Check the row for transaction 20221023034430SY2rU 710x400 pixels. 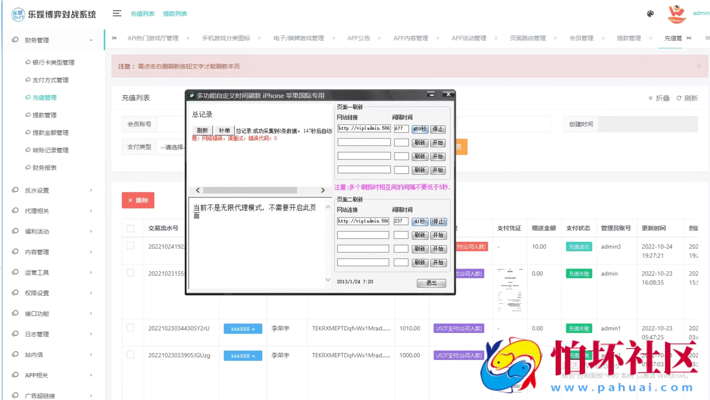click(x=130, y=328)
